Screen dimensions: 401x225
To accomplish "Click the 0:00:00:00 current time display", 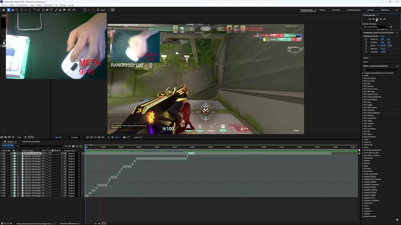I will pos(8,145).
